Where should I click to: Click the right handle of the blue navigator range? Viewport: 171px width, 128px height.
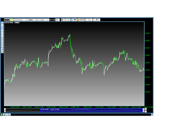142,110
